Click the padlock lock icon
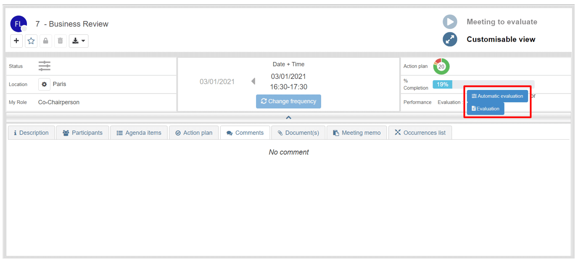578x261 pixels. pyautogui.click(x=46, y=41)
